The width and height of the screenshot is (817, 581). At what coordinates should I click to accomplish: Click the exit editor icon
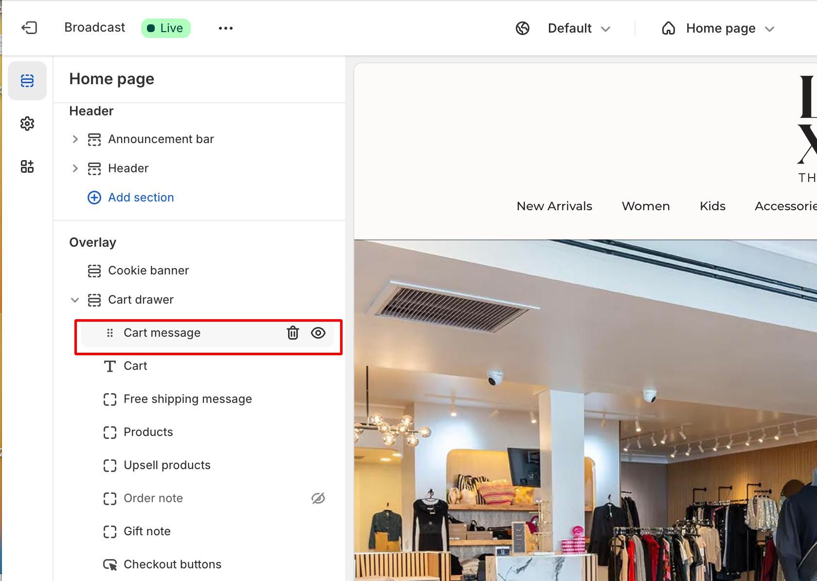[x=29, y=28]
